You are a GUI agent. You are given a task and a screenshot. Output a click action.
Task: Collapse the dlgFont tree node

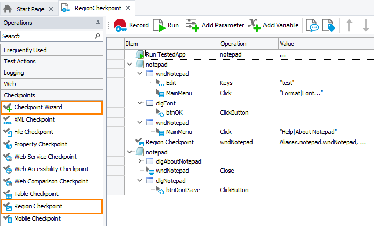point(141,103)
